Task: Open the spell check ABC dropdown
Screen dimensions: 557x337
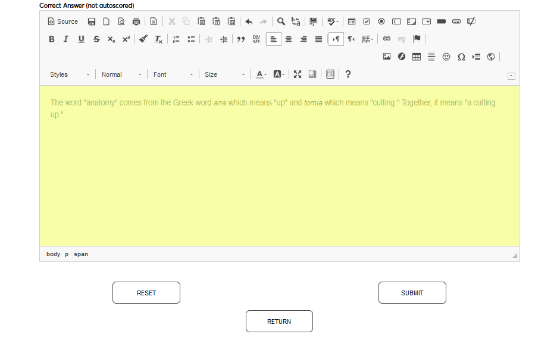Action: [333, 21]
